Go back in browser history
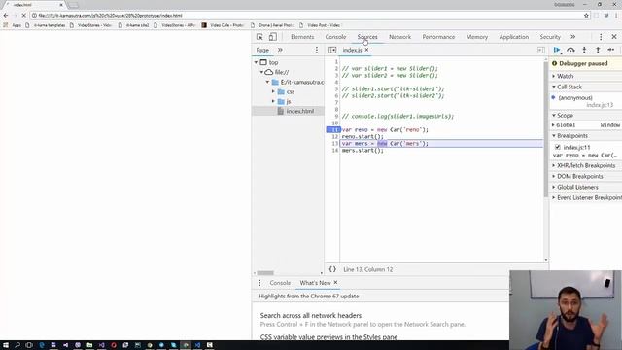The height and width of the screenshot is (350, 622). point(6,16)
